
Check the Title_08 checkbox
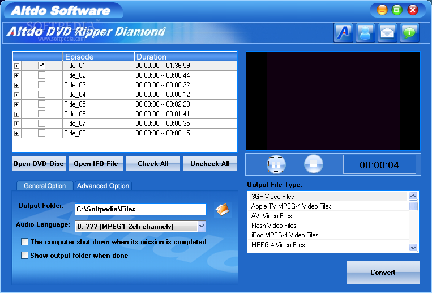(x=41, y=133)
